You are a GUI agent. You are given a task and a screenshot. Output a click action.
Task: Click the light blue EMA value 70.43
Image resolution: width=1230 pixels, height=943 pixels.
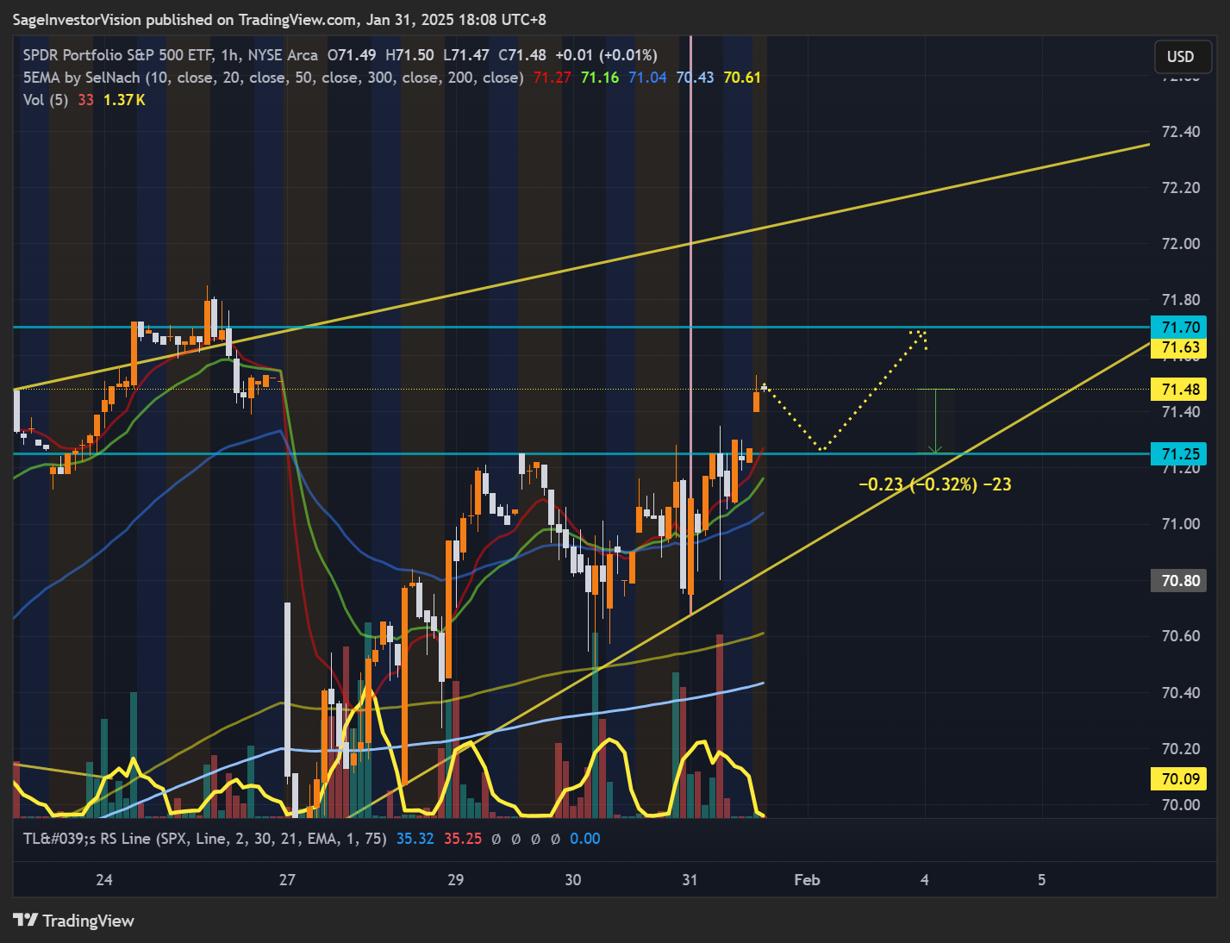(x=695, y=78)
